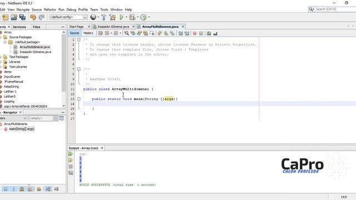Click the Source view button
Image resolution: width=356 pixels, height=200 pixels.
74,33
